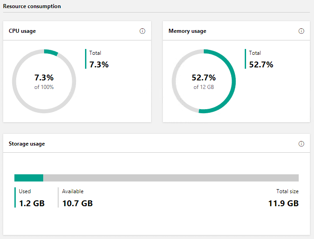Click the '11.9 GB' total size value
This screenshot has width=314, height=239.
(x=283, y=204)
